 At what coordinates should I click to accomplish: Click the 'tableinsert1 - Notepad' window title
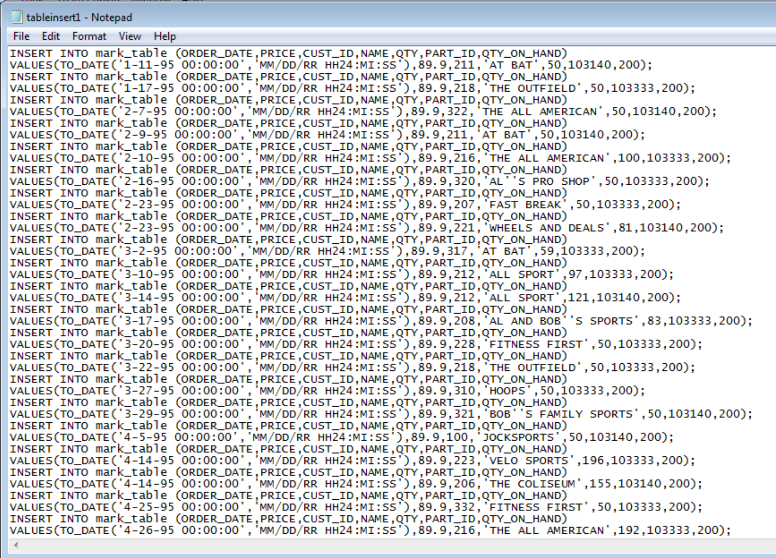pos(79,17)
